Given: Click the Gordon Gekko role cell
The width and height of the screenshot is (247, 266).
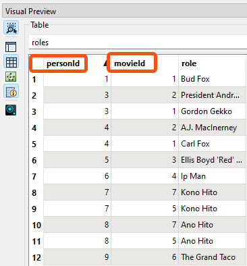Looking at the screenshot, I should click(212, 111).
